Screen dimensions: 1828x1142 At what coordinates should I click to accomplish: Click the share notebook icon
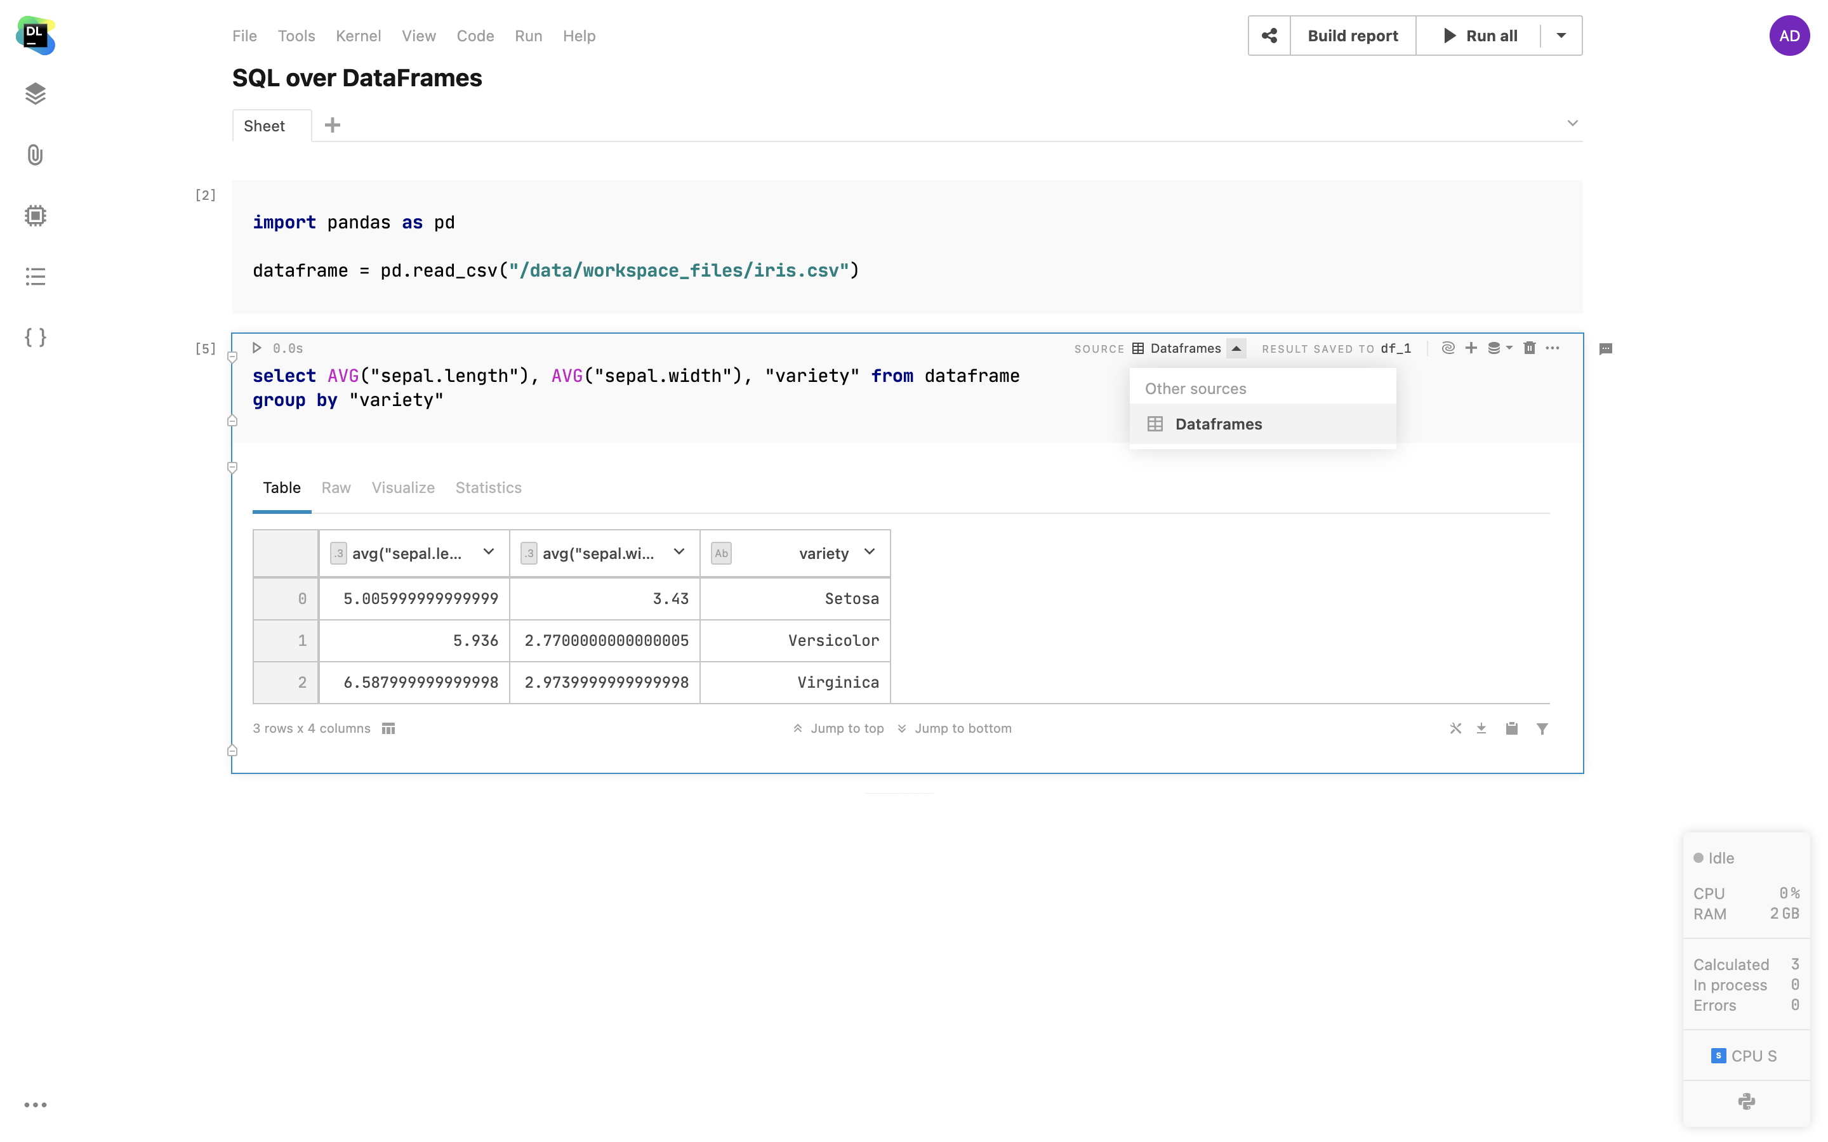1269,36
